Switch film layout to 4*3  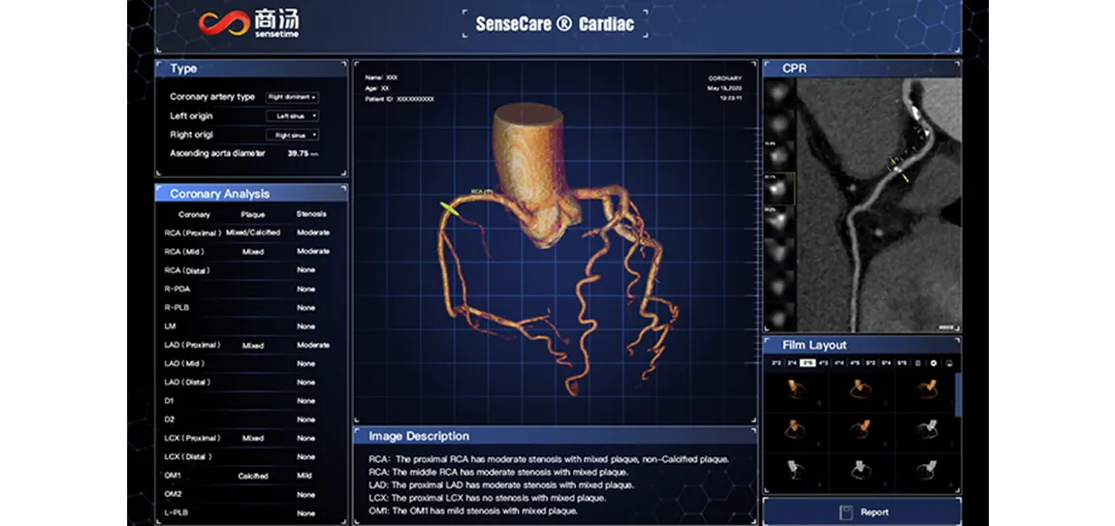point(823,363)
